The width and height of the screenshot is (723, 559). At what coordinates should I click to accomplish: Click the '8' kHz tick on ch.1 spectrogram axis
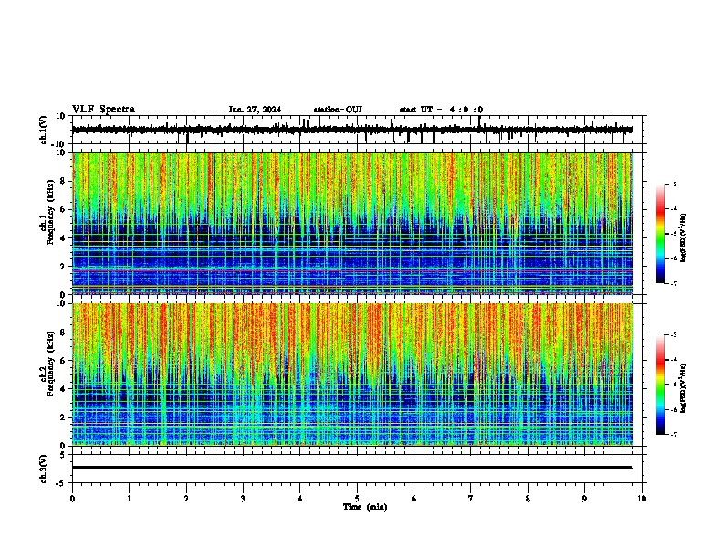[64, 181]
